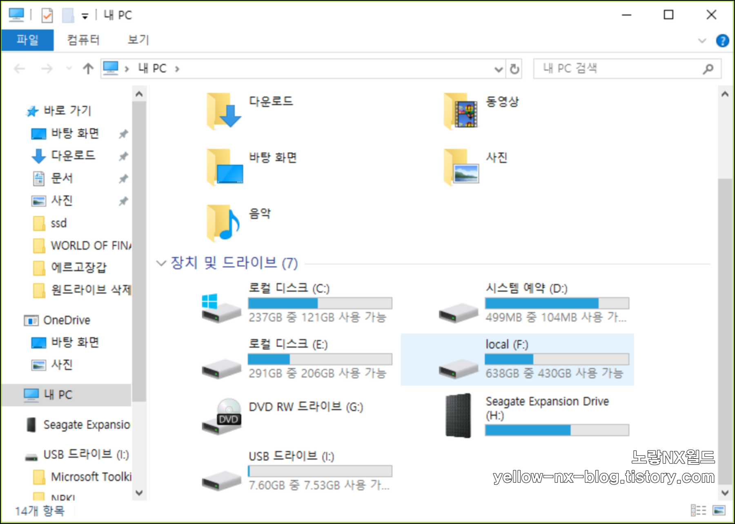Open the WORLD OF FINAL folder shortcut
Viewport: 735px width, 524px height.
coord(82,246)
